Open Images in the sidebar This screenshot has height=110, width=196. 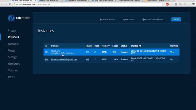[x=12, y=31]
